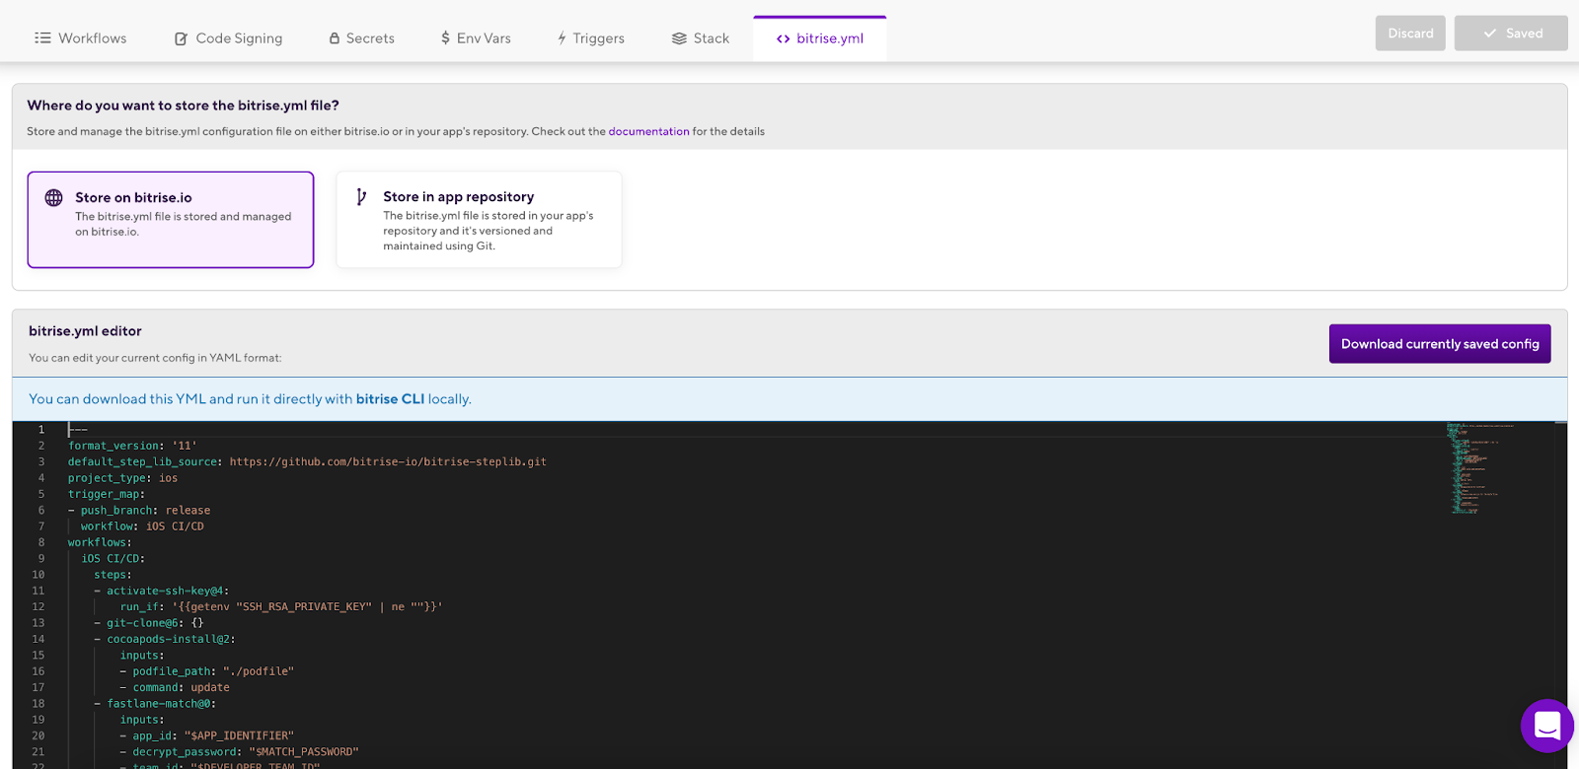Click the activate-ssh-key@4 step line
The width and height of the screenshot is (1579, 769).
coord(162,591)
